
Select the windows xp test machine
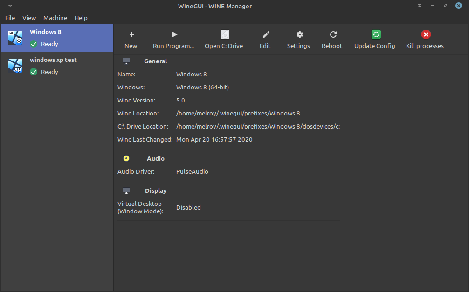(57, 66)
